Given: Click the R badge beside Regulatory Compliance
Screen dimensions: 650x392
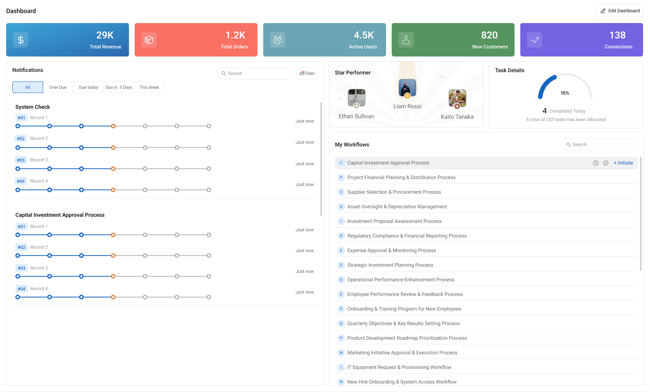Looking at the screenshot, I should (341, 236).
